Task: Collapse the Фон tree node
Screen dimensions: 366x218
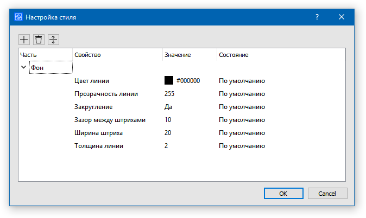Action: point(23,68)
